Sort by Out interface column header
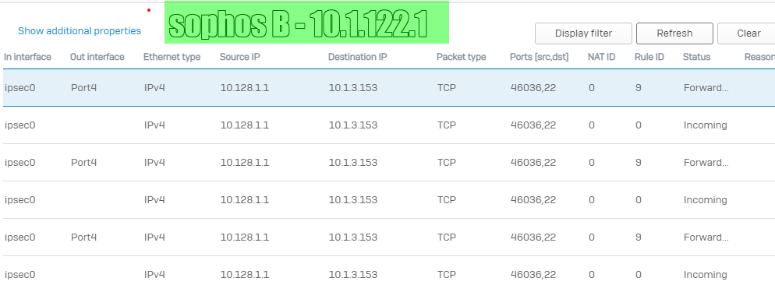Image resolution: width=775 pixels, height=292 pixels. point(97,57)
